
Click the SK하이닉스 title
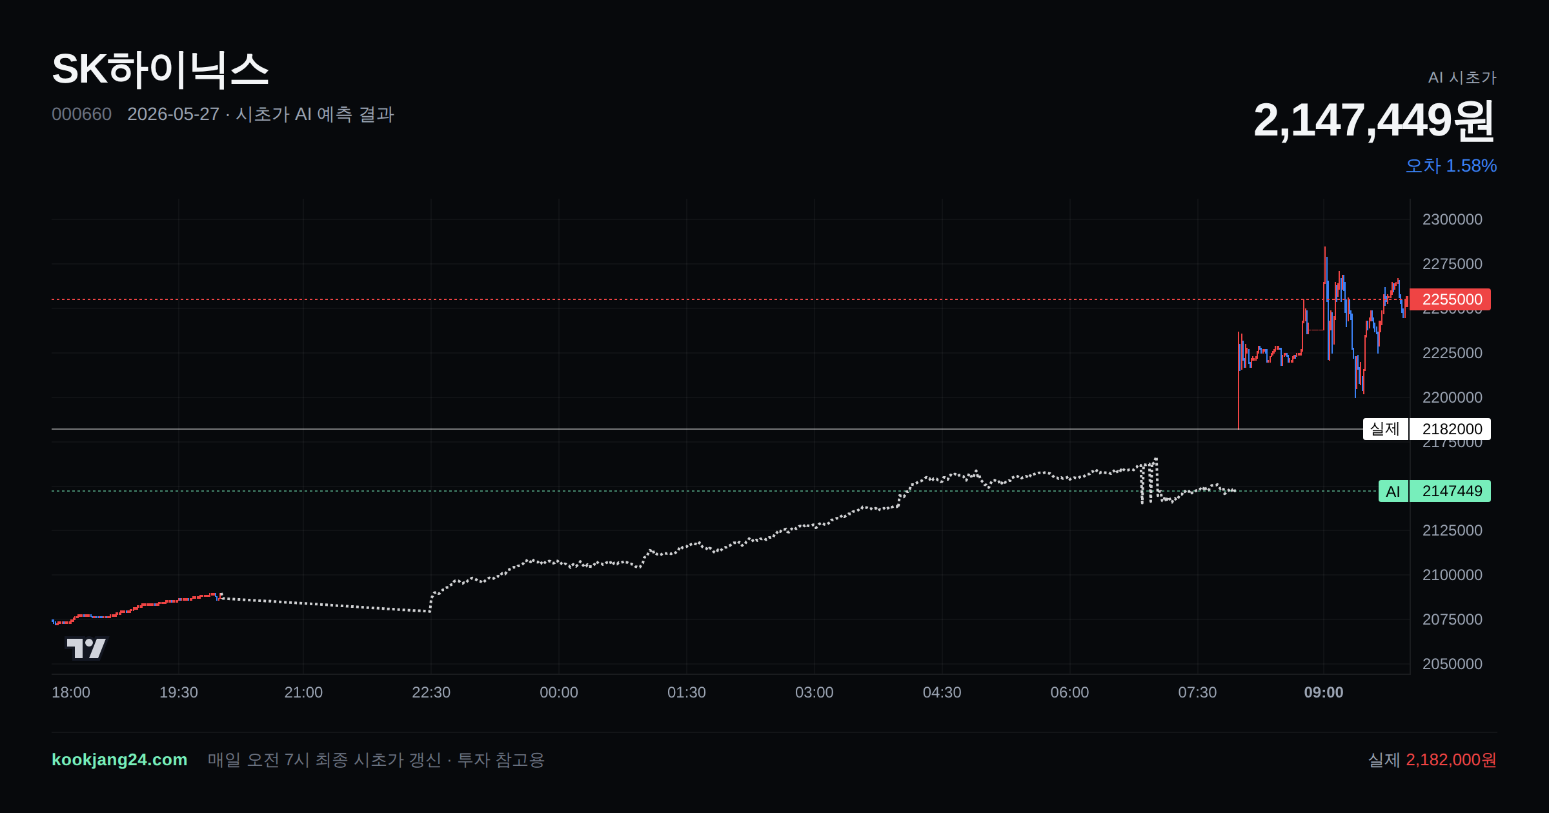[x=160, y=70]
